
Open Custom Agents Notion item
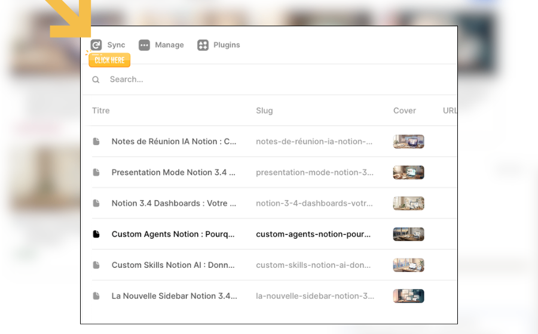pyautogui.click(x=173, y=234)
